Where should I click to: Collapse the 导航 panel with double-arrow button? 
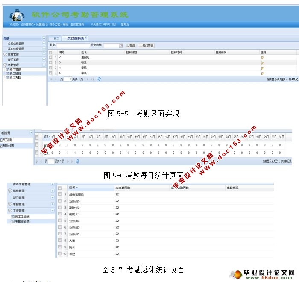click(x=44, y=38)
